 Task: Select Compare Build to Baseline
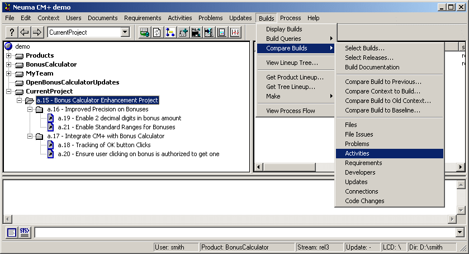click(390, 110)
